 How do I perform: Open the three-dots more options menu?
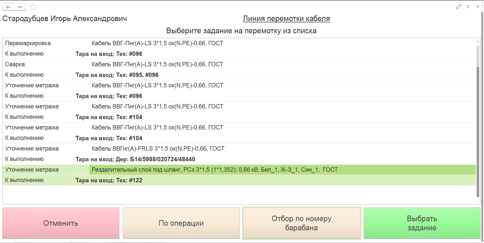(468, 7)
